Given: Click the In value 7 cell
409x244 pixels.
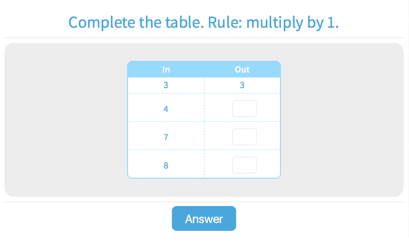Looking at the screenshot, I should point(166,137).
